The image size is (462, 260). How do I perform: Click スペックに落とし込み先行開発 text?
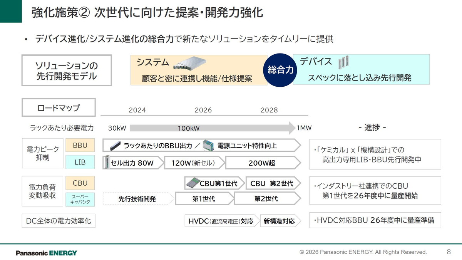click(360, 78)
